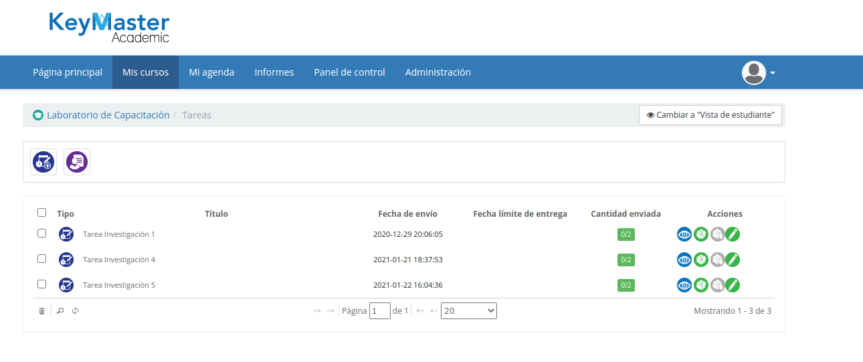Open the Laboratorio de Capacitación breadcrumb link

[108, 115]
